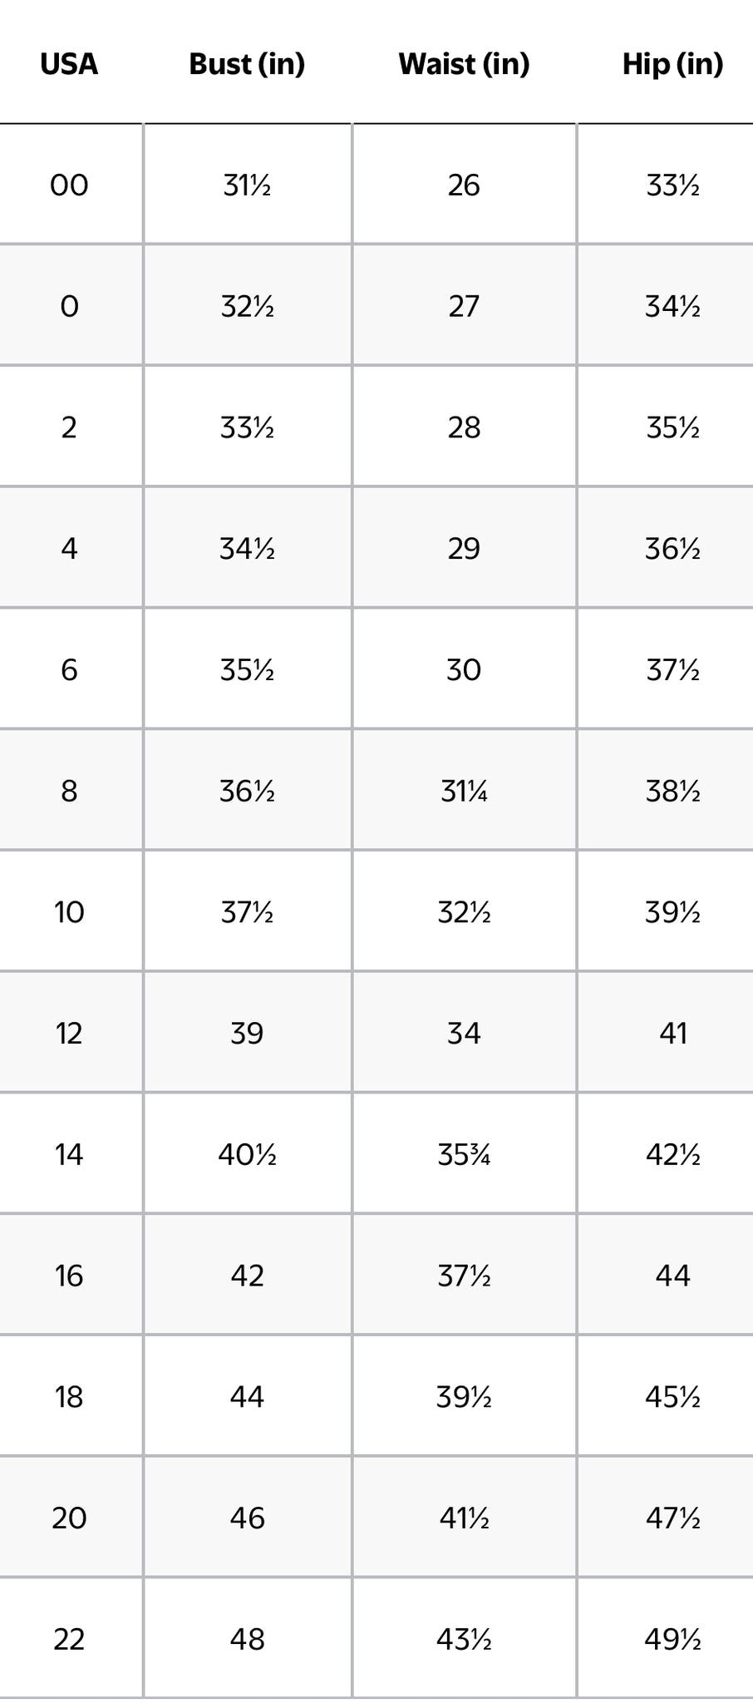Select the waist value 26 for size 00
The width and height of the screenshot is (753, 1703).
coord(464,185)
